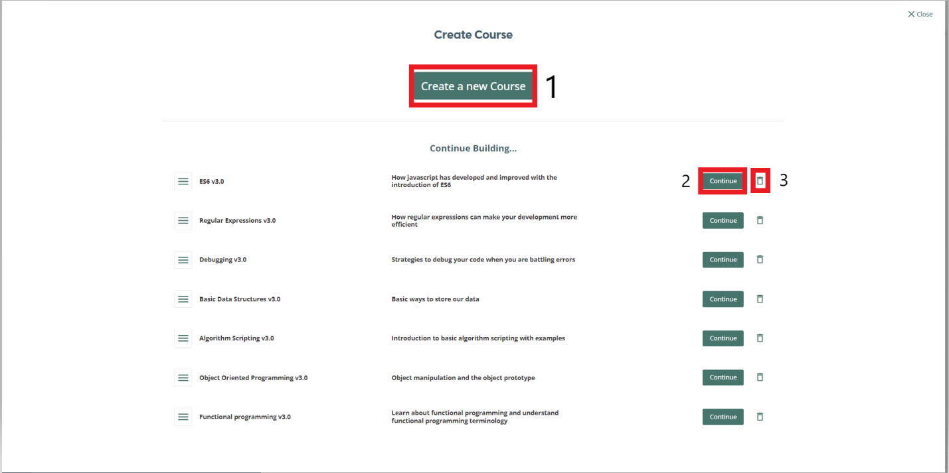Click the Create a new Course button

pos(473,86)
